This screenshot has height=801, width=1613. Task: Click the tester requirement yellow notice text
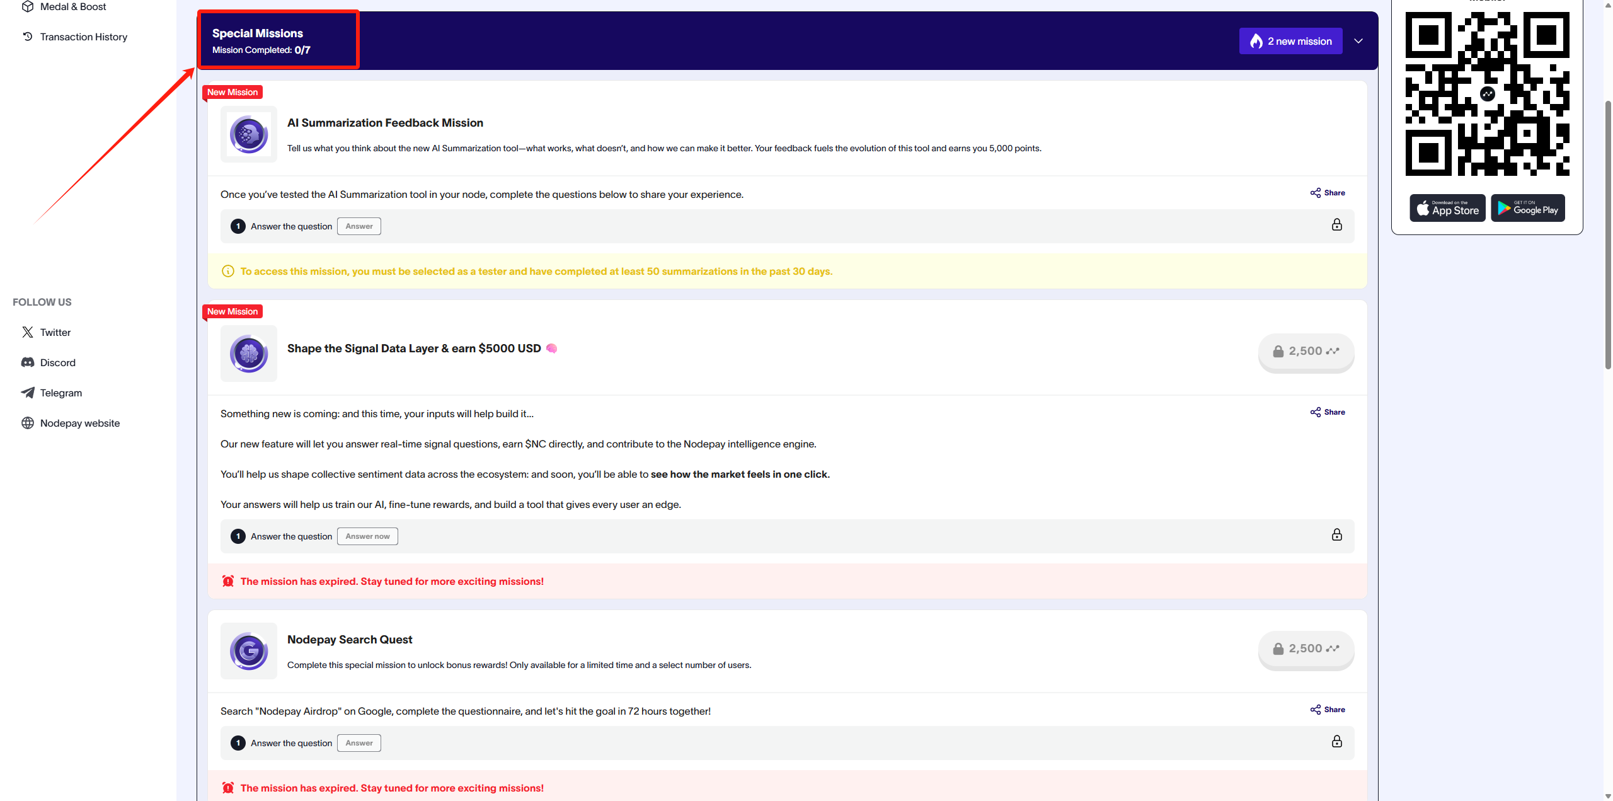click(536, 271)
